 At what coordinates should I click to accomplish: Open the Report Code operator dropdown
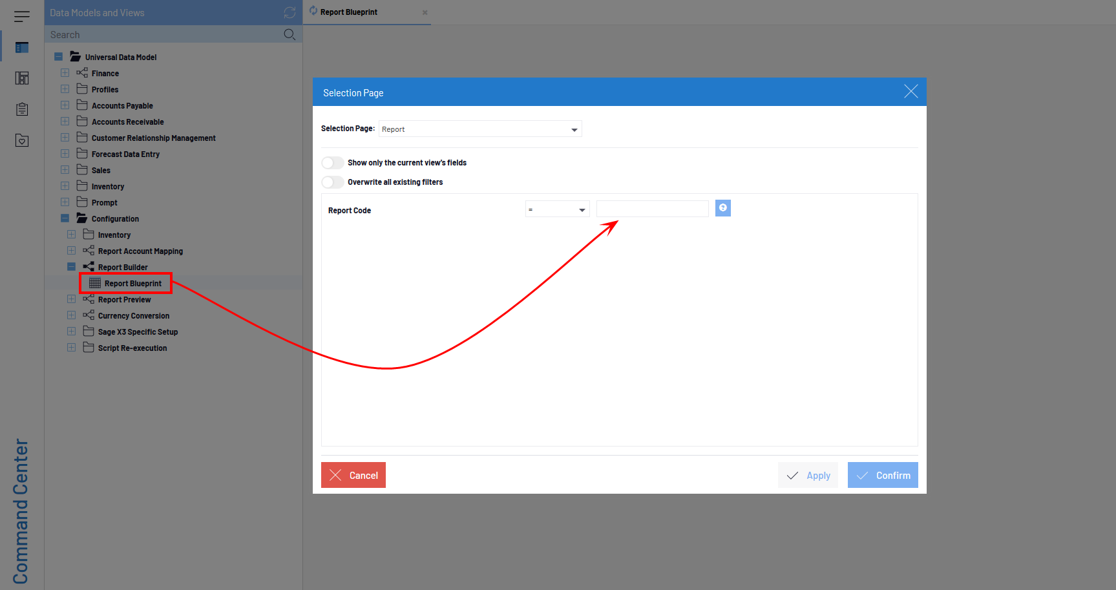(557, 210)
